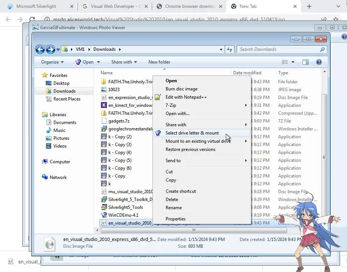Expand the Send to submenu

(202, 161)
